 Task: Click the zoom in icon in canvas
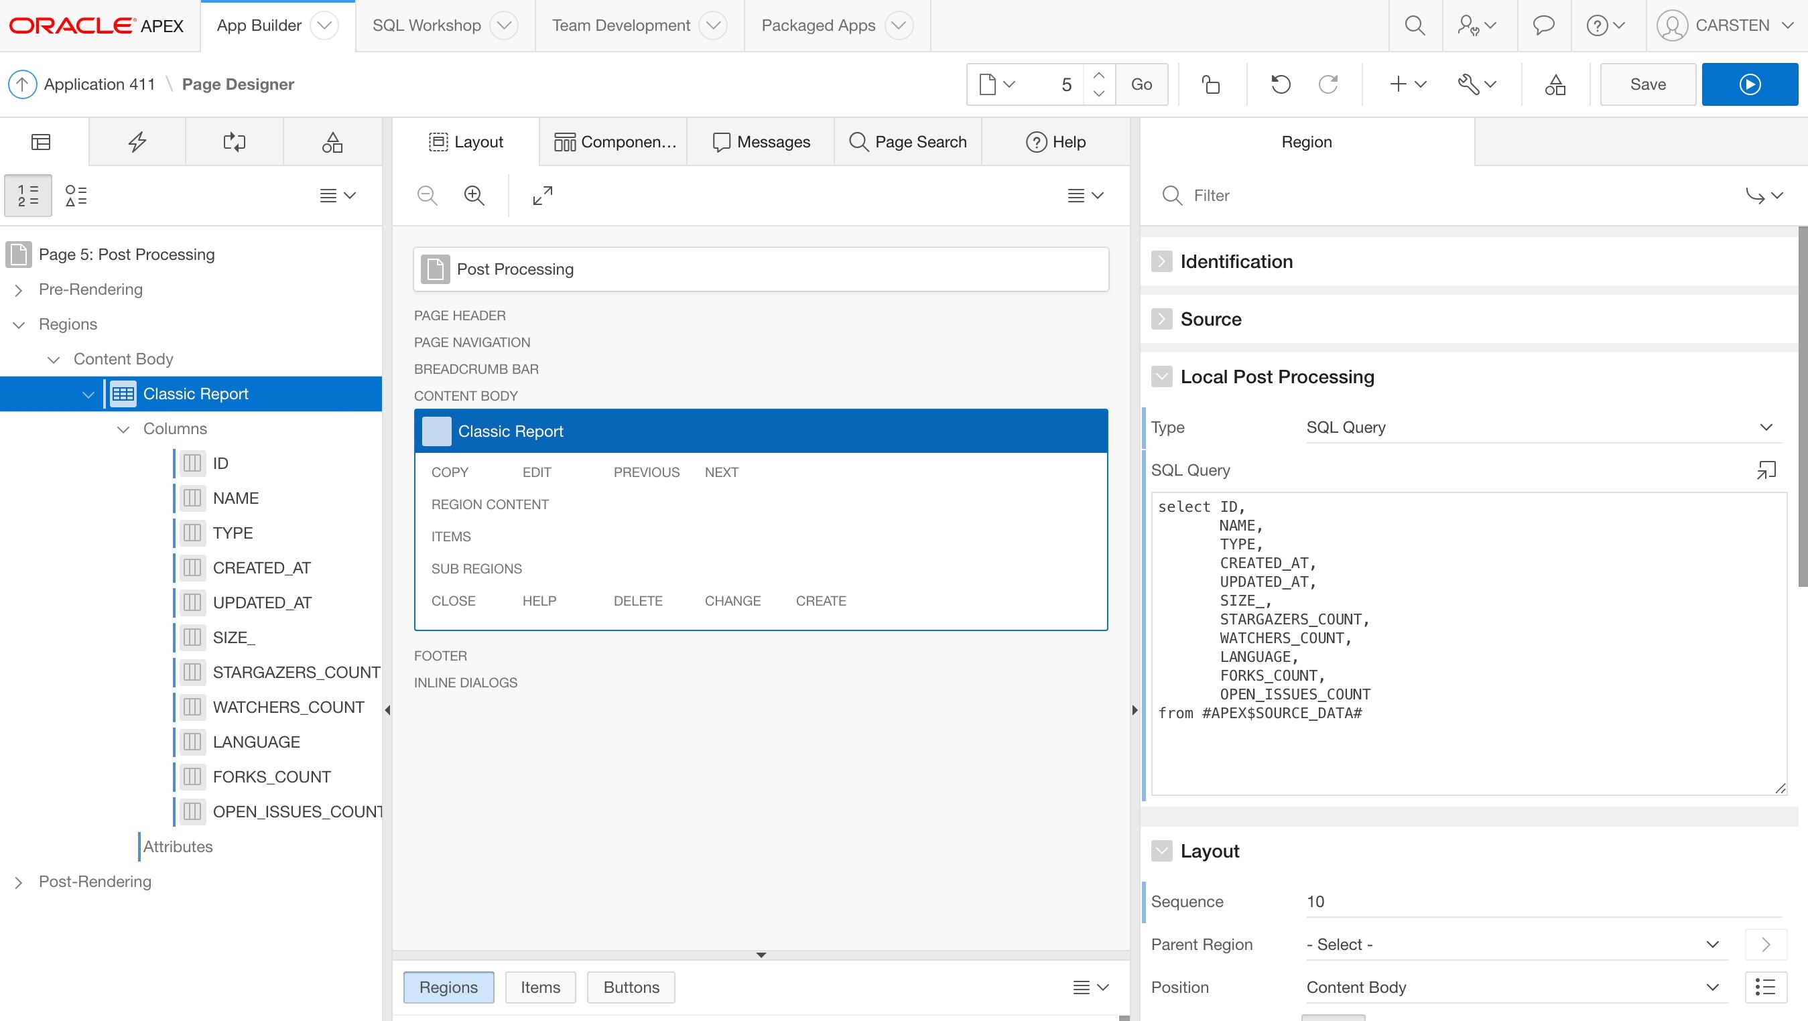473,195
